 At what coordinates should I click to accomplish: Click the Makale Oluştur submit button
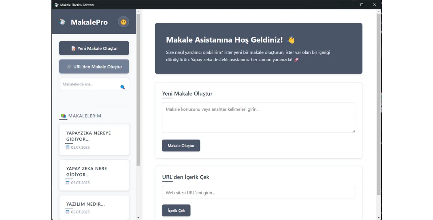click(181, 146)
